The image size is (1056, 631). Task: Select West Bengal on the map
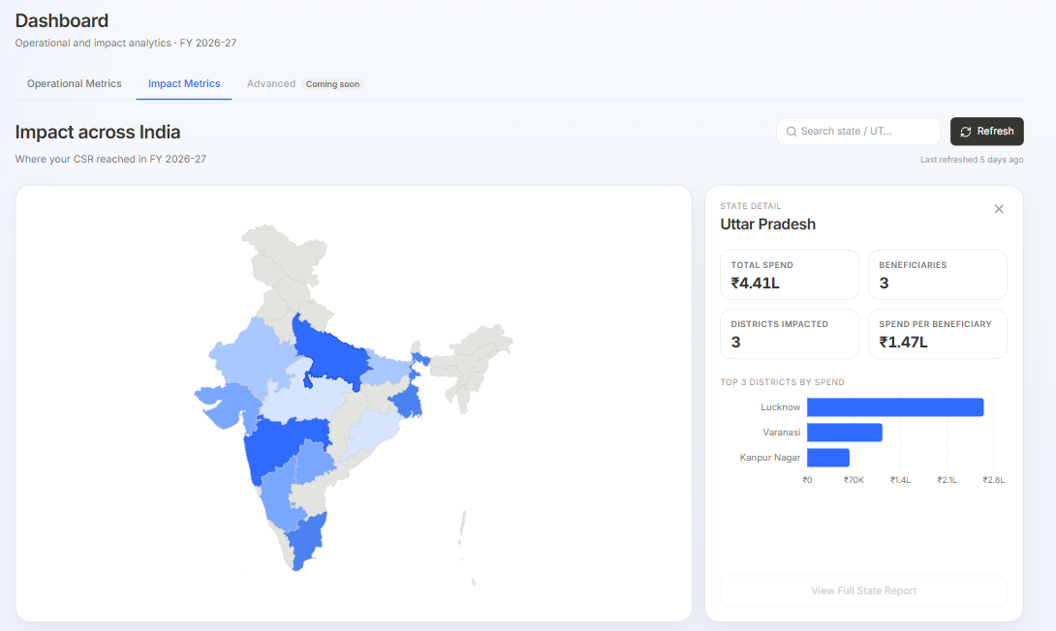pyautogui.click(x=408, y=401)
